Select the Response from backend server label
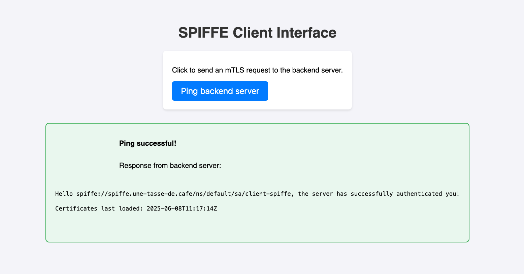Image resolution: width=524 pixels, height=274 pixels. pyautogui.click(x=170, y=166)
